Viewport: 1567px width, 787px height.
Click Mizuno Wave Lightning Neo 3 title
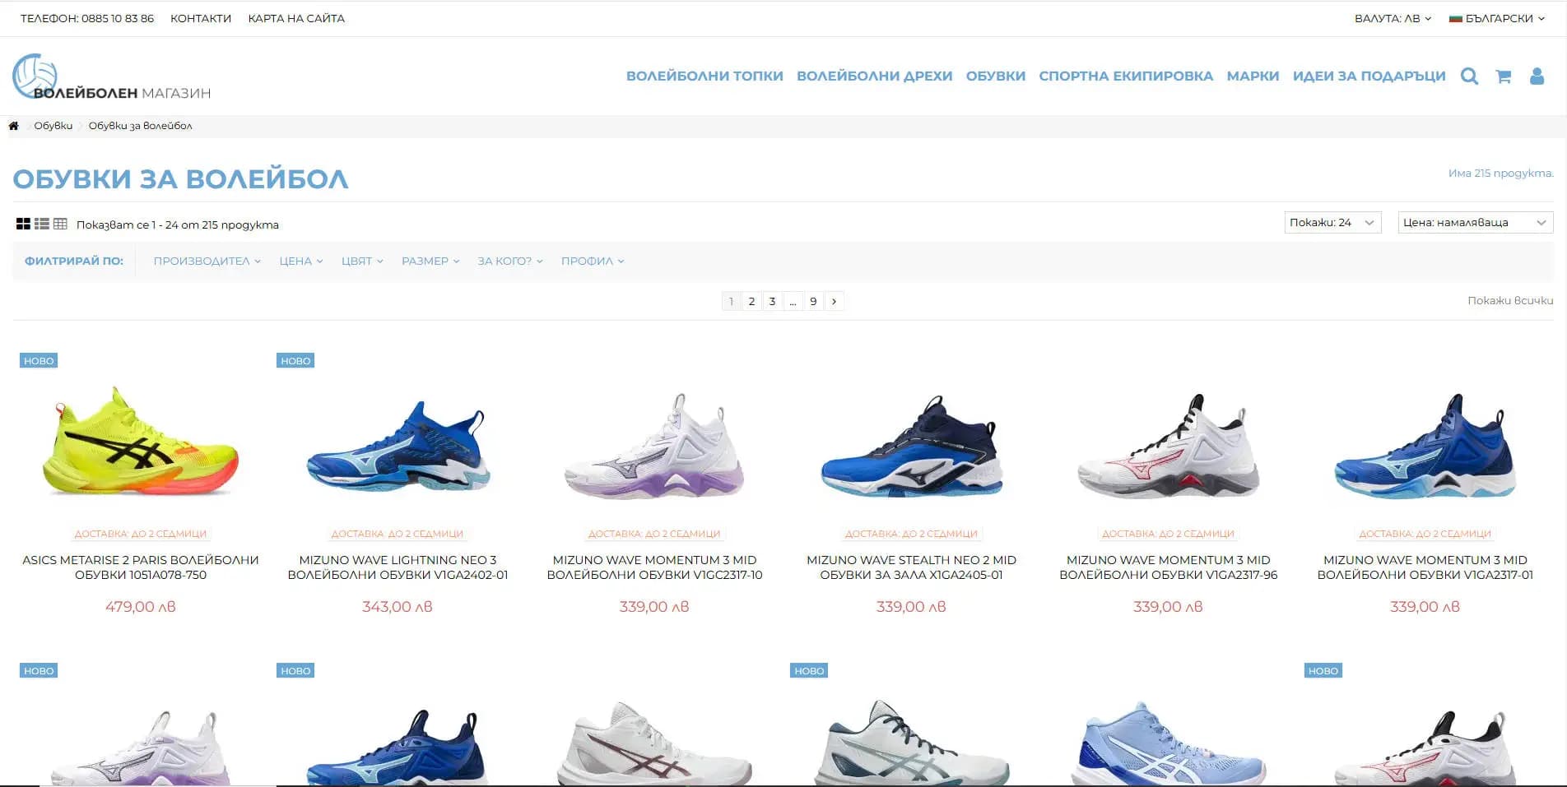pos(398,567)
